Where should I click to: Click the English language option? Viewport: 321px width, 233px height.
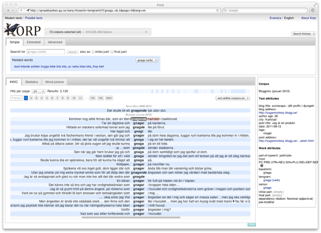pyautogui.click(x=289, y=18)
